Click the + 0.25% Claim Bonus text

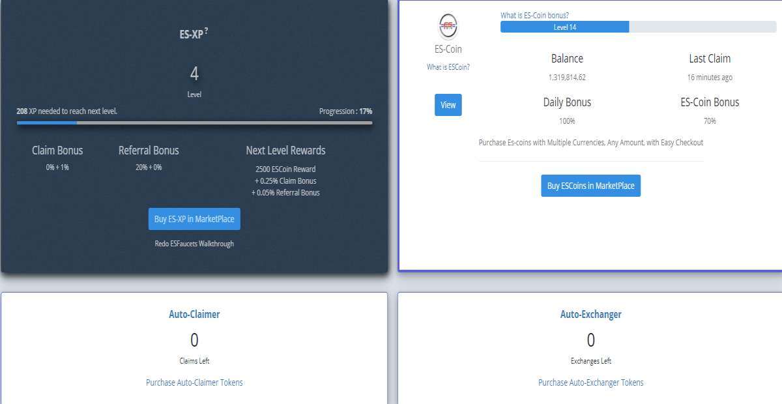click(x=285, y=181)
